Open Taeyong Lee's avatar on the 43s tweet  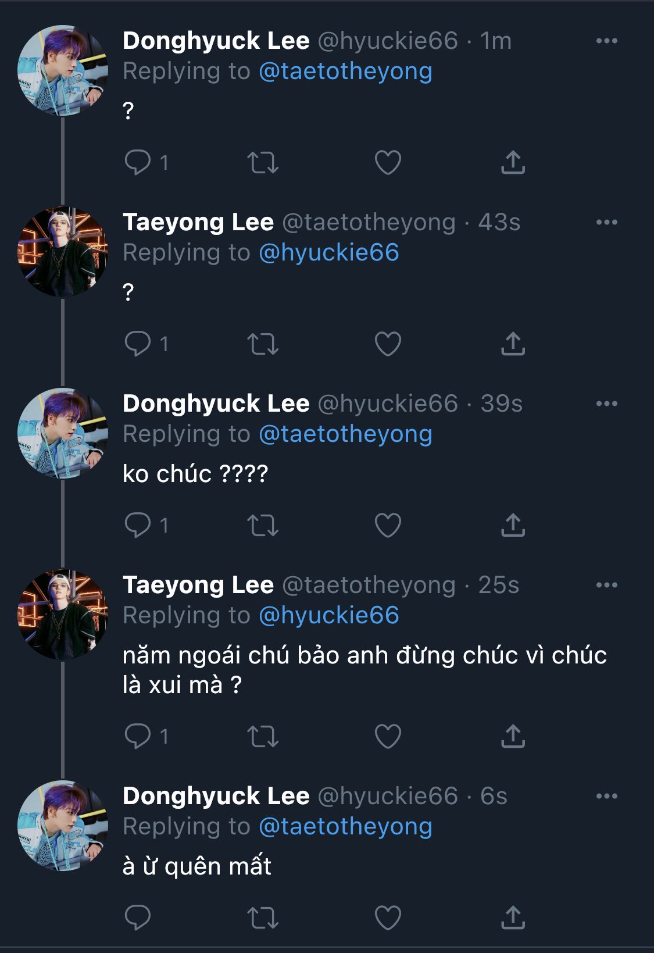pos(63,252)
